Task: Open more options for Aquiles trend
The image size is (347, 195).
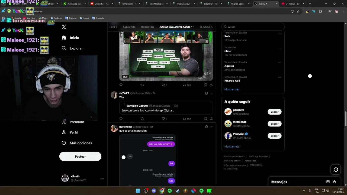Action: (x=280, y=63)
